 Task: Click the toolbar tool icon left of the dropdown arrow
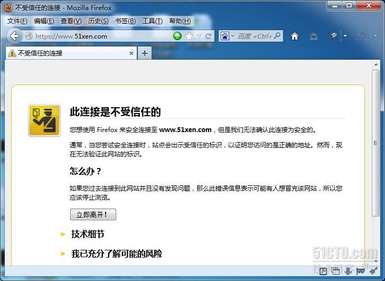pos(333,36)
